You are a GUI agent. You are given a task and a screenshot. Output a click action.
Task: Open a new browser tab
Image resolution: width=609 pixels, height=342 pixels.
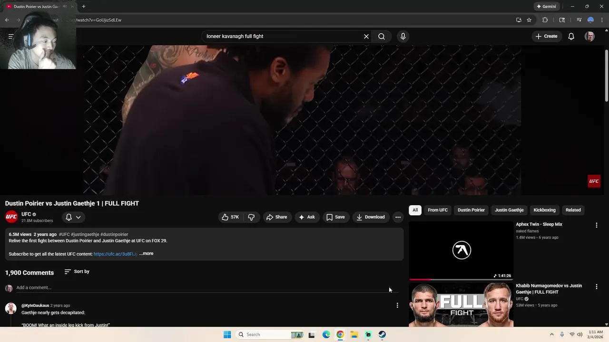click(84, 6)
